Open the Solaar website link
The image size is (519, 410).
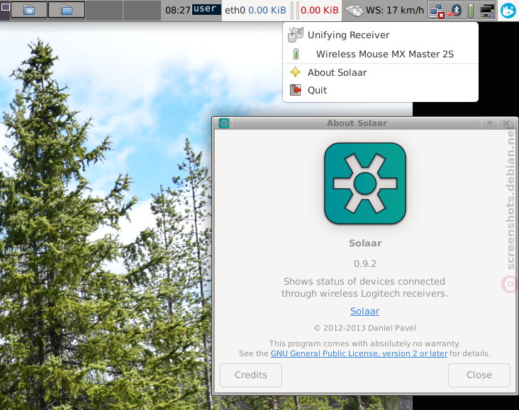(364, 311)
